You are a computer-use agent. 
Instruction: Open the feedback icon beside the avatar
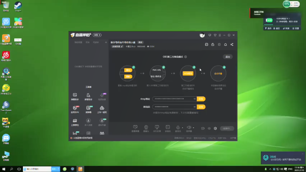point(209,35)
